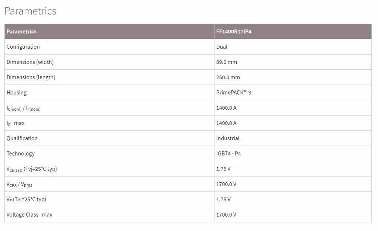Click the VCES / VRRM label
Image resolution: width=378 pixels, height=231 pixels.
(x=19, y=184)
